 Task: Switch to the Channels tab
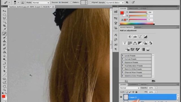click(x=133, y=84)
